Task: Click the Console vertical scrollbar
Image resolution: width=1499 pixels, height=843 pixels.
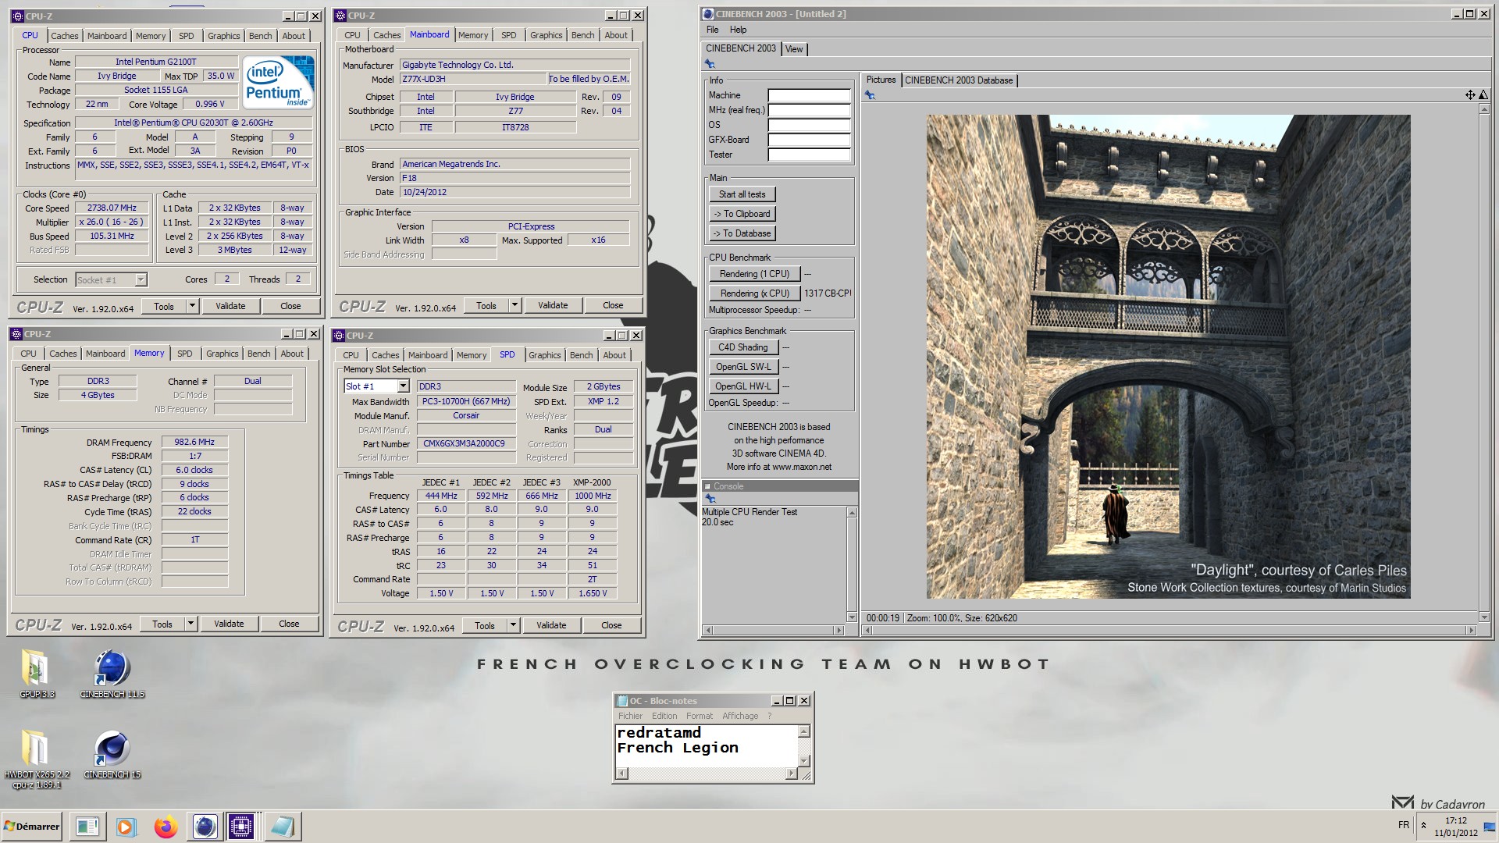Action: [852, 564]
